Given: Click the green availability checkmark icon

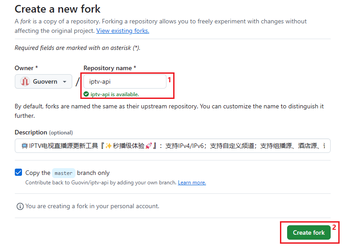Looking at the screenshot, I should coord(86,94).
